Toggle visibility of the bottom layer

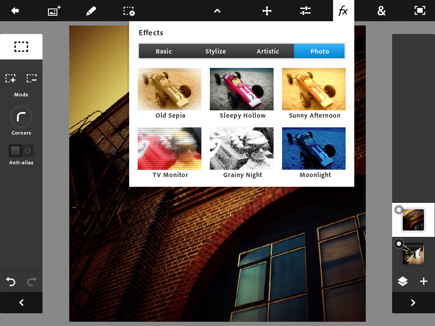[398, 244]
